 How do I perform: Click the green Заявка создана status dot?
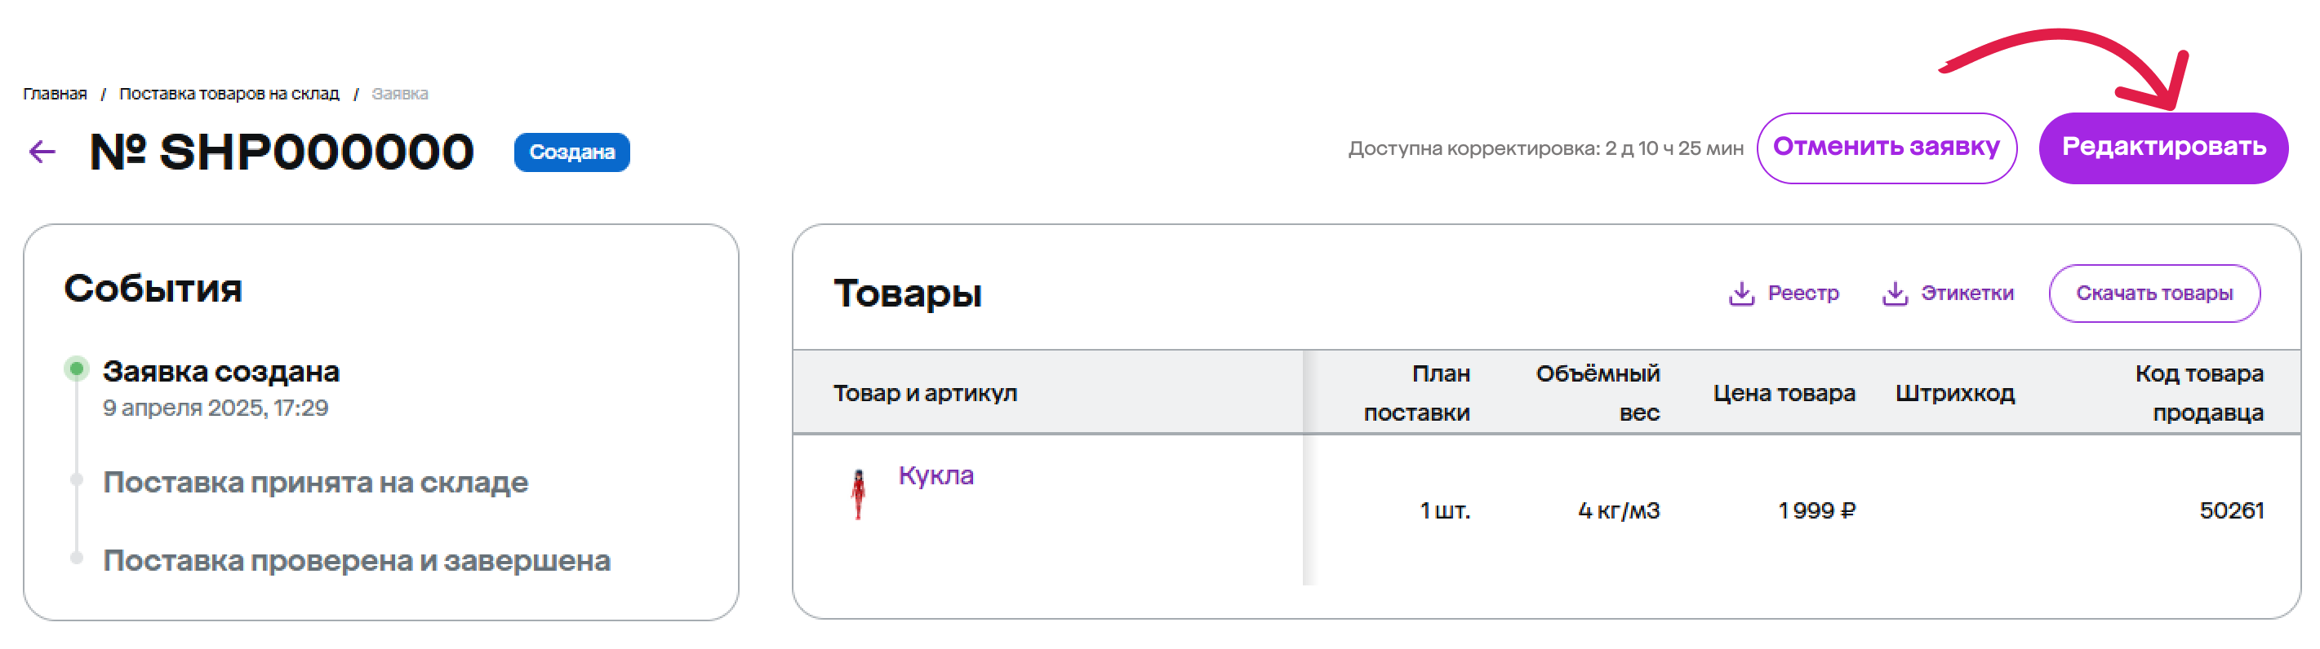[x=77, y=369]
